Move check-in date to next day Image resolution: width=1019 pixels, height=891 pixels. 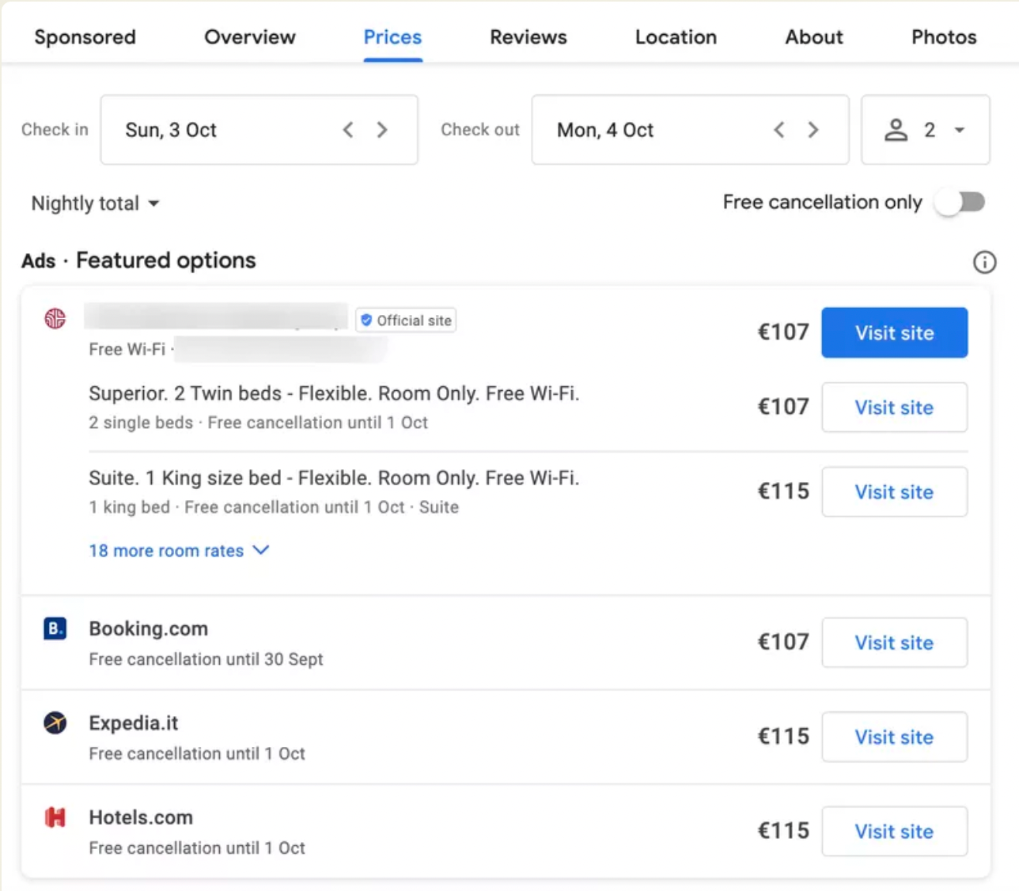[x=382, y=130]
